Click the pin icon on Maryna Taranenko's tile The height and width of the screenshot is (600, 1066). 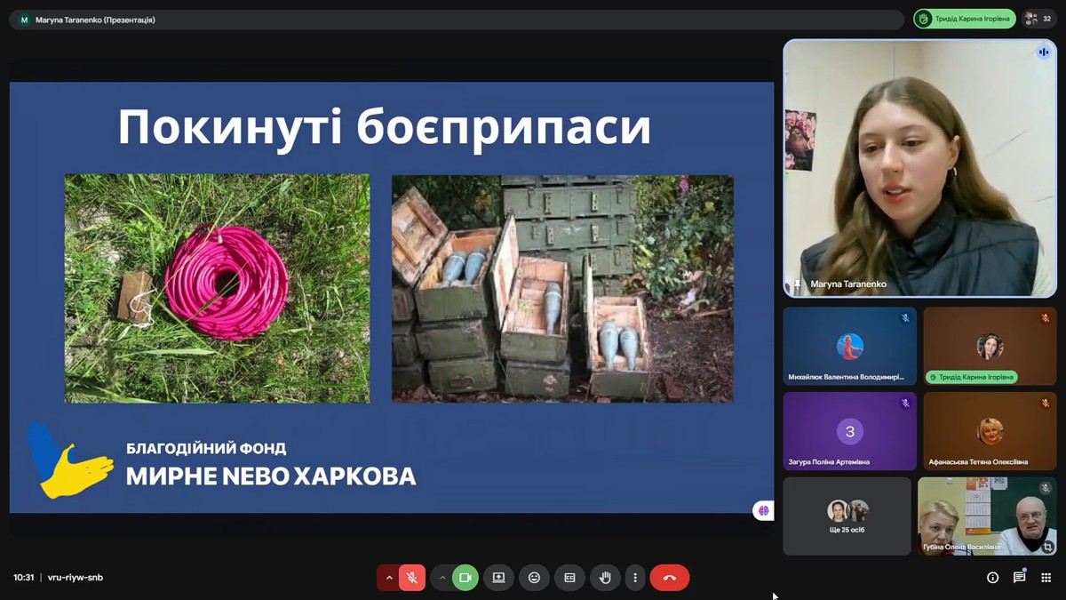point(798,284)
